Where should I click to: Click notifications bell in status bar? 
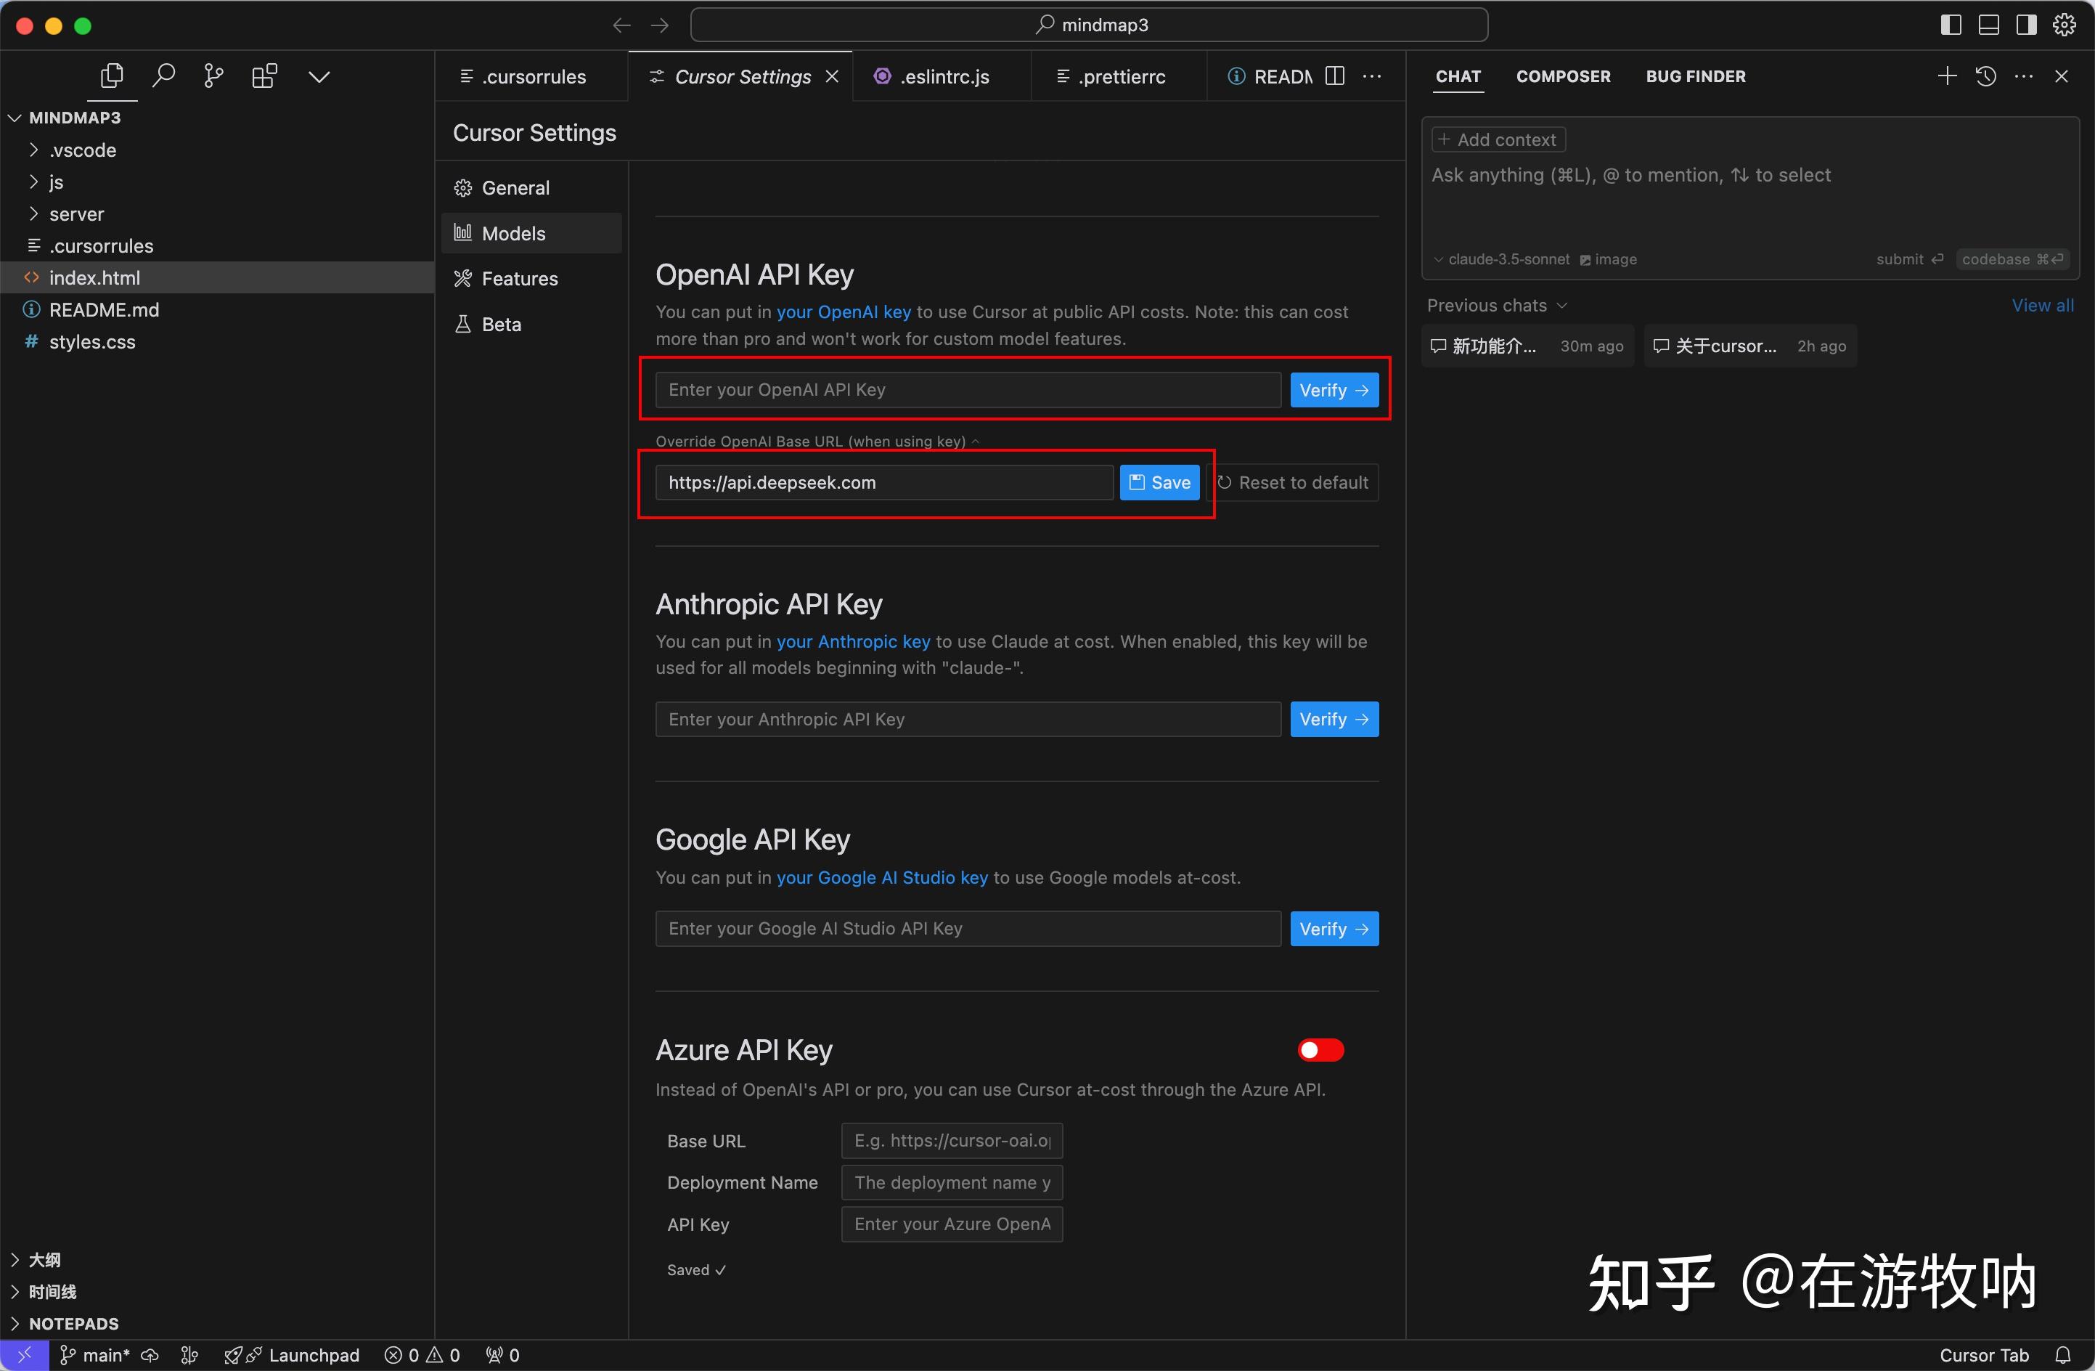coord(2062,1355)
